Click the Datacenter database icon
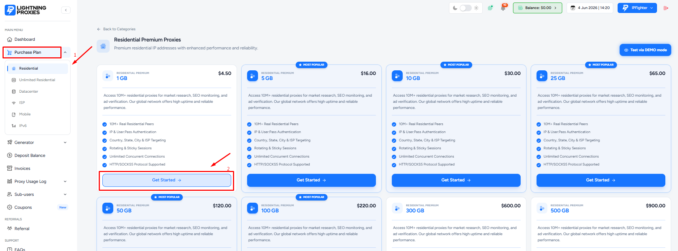 (x=14, y=92)
